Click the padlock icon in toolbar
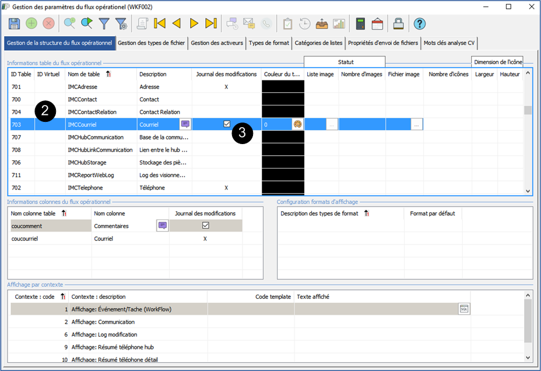Viewport: 541px width, 371px height. coord(398,24)
